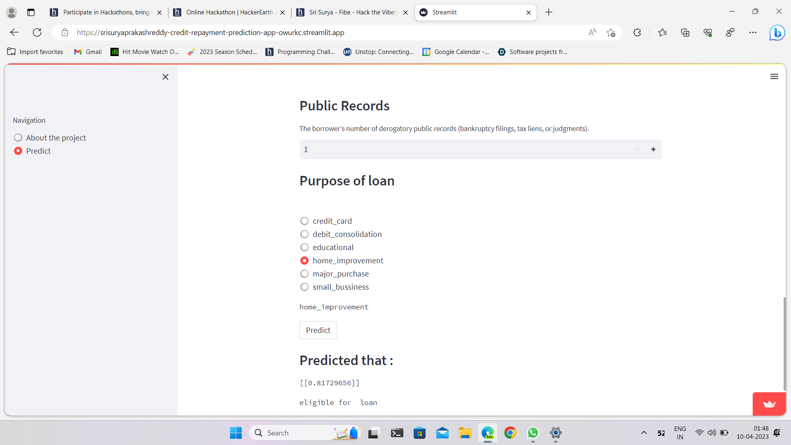Open Gmail bookmark link
Screen dimensions: 791x445
click(88, 52)
